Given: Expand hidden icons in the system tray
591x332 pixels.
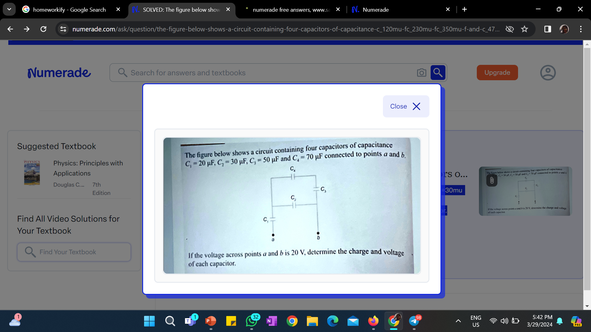Looking at the screenshot, I should tap(458, 321).
